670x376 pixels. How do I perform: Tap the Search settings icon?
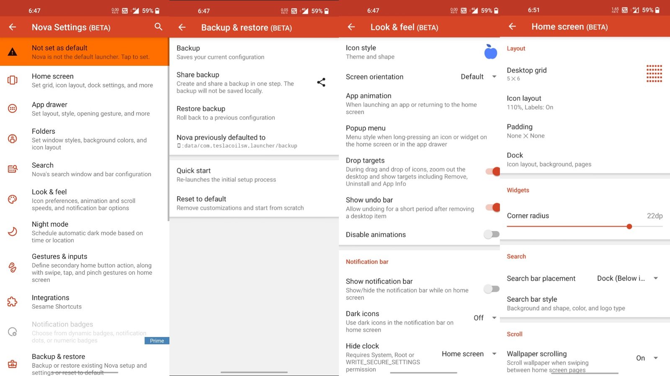coord(13,169)
